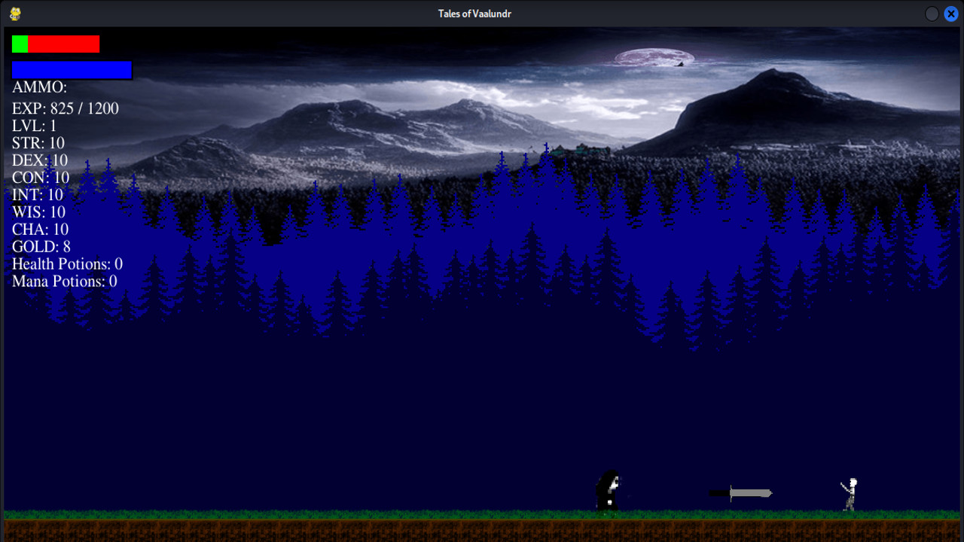Click the blue mana bar
Screen dimensions: 964x542
click(72, 69)
